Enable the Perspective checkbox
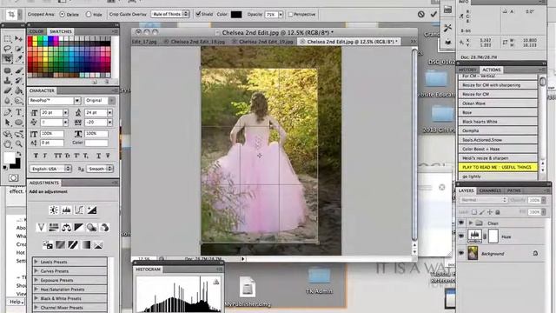 click(290, 15)
